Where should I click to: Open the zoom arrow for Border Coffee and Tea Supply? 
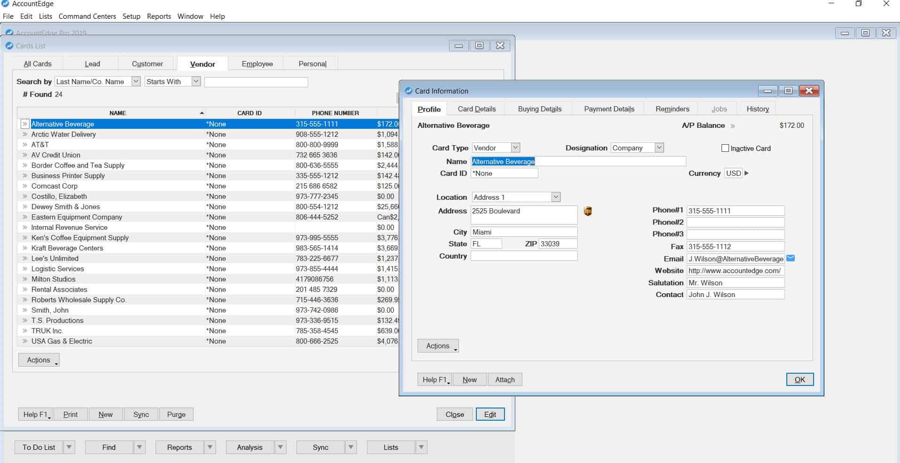click(x=25, y=165)
